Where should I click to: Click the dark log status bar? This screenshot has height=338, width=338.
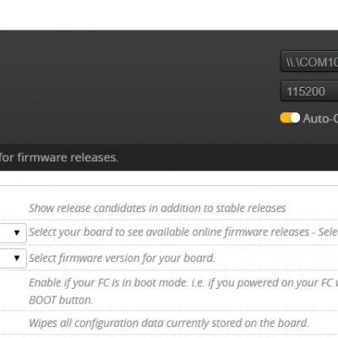(x=169, y=157)
